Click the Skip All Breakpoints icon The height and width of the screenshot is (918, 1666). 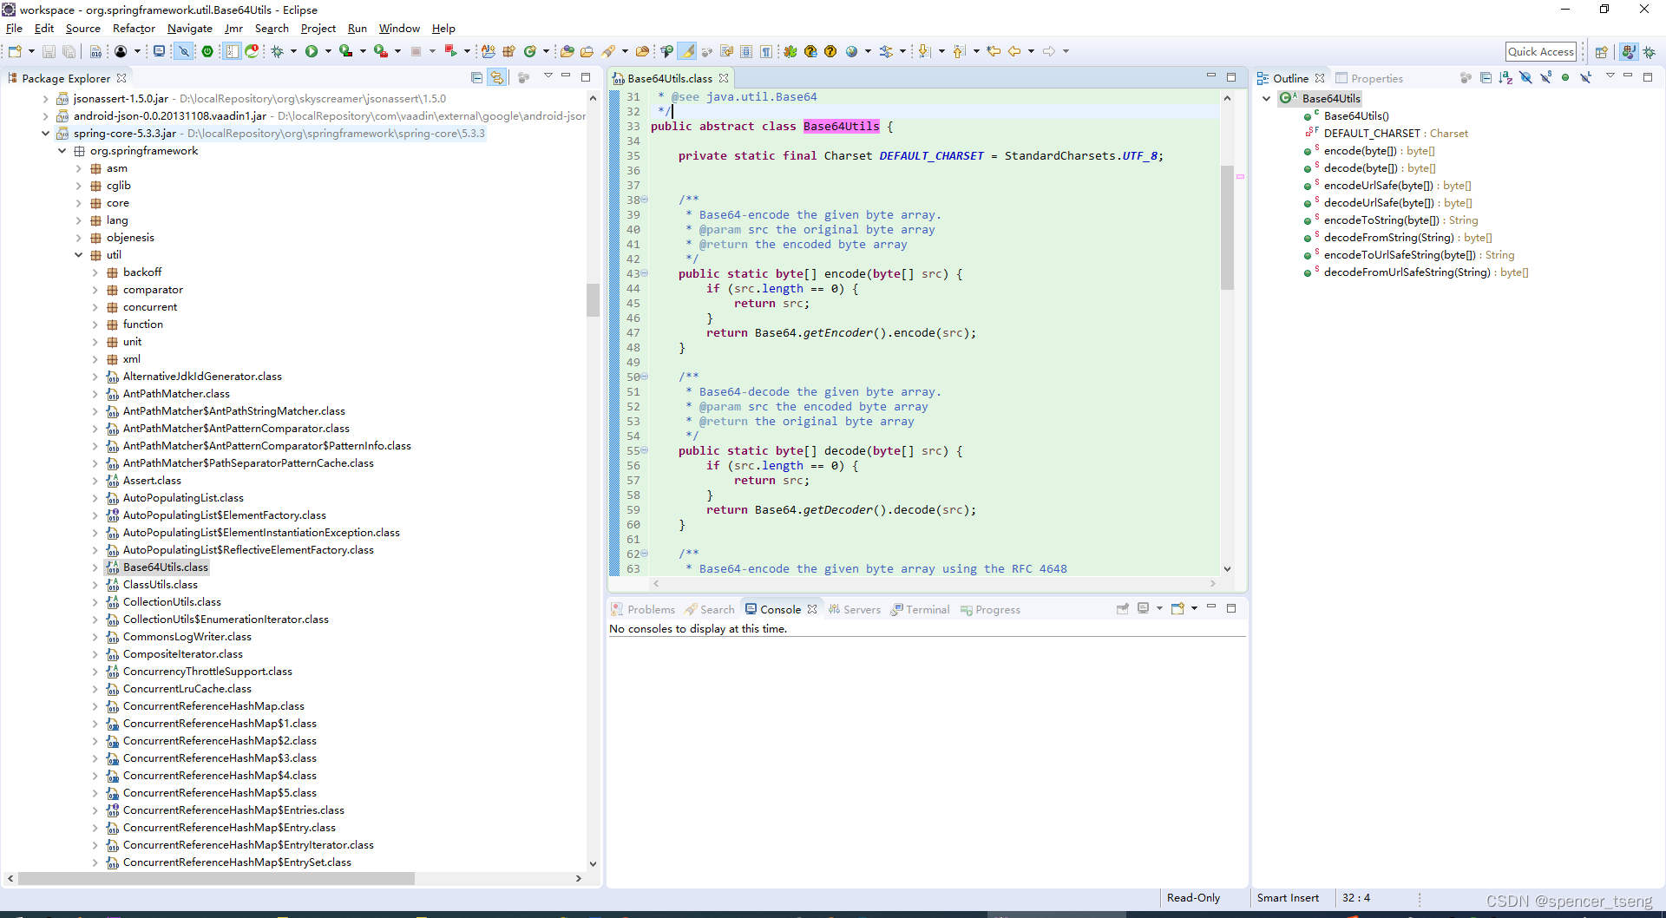click(184, 51)
